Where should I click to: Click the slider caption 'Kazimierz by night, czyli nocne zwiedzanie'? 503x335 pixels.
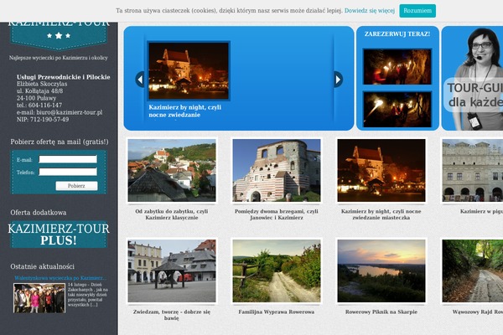(x=184, y=111)
